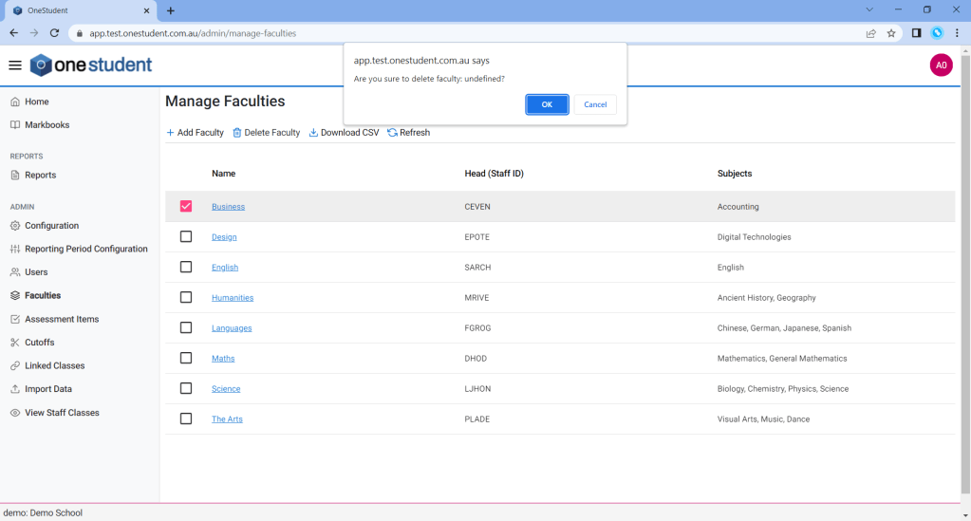
Task: Click the hamburger menu icon
Action: 15,65
